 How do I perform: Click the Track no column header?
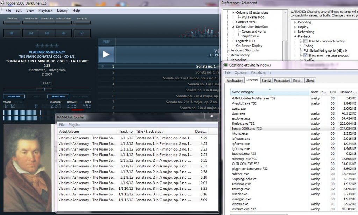click(x=126, y=132)
